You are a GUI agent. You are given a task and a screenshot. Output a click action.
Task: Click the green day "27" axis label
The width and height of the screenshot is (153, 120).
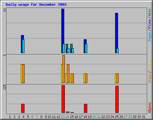126,117
